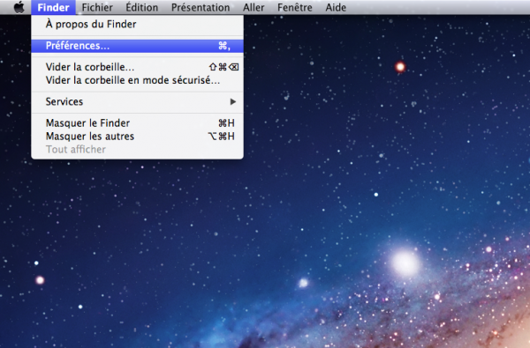Select Masquer le Finder
Screen dimensions: 530x348
click(137, 123)
